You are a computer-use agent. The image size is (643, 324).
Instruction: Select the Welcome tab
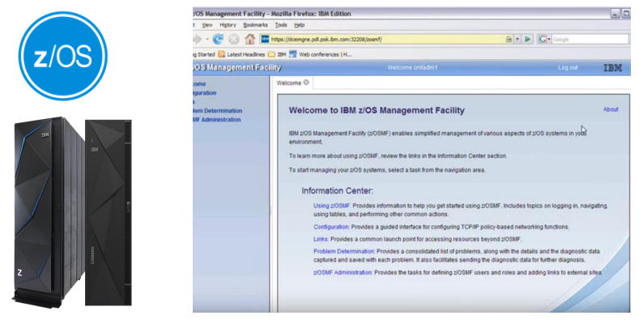pyautogui.click(x=288, y=83)
